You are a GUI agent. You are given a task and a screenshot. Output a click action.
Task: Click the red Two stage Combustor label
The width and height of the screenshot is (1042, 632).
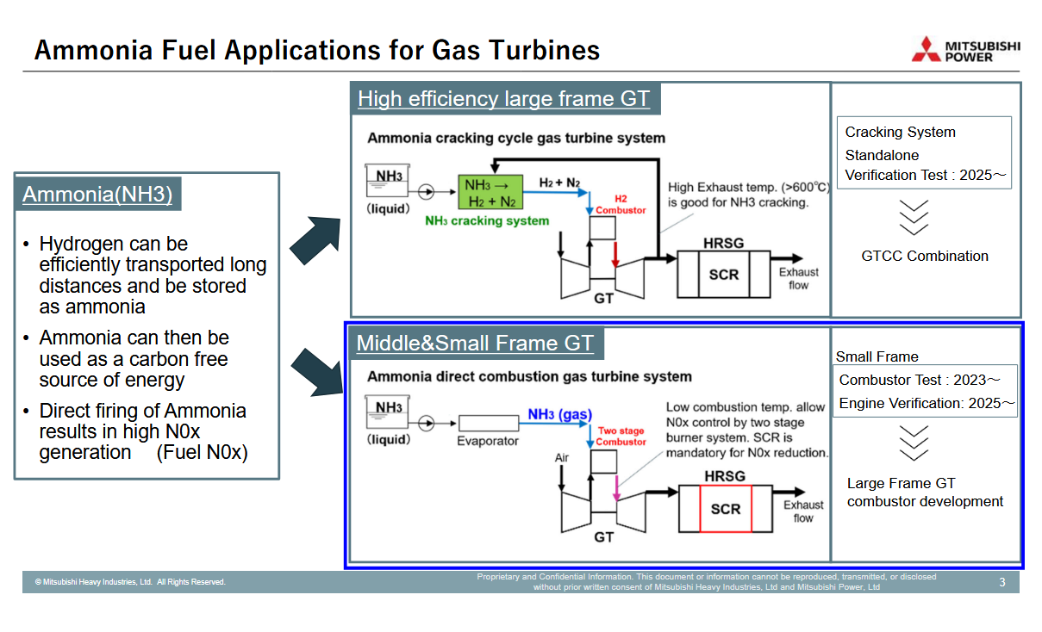pyautogui.click(x=621, y=437)
